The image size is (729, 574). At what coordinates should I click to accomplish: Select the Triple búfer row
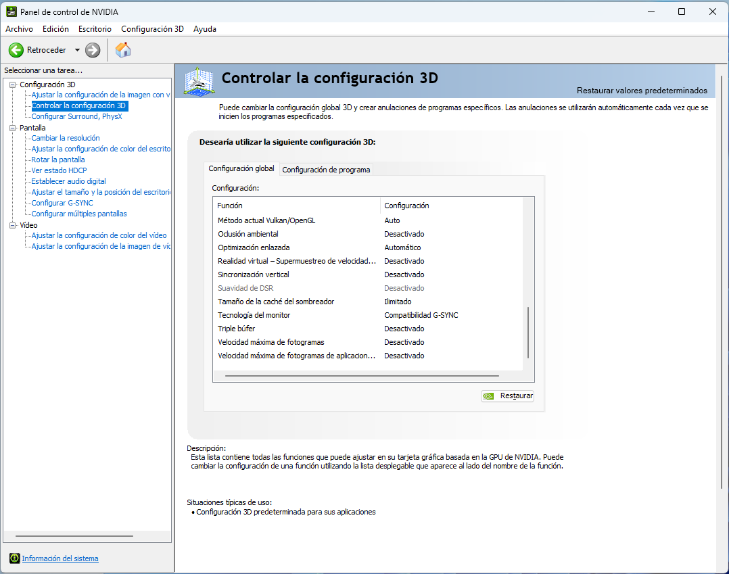pyautogui.click(x=368, y=328)
